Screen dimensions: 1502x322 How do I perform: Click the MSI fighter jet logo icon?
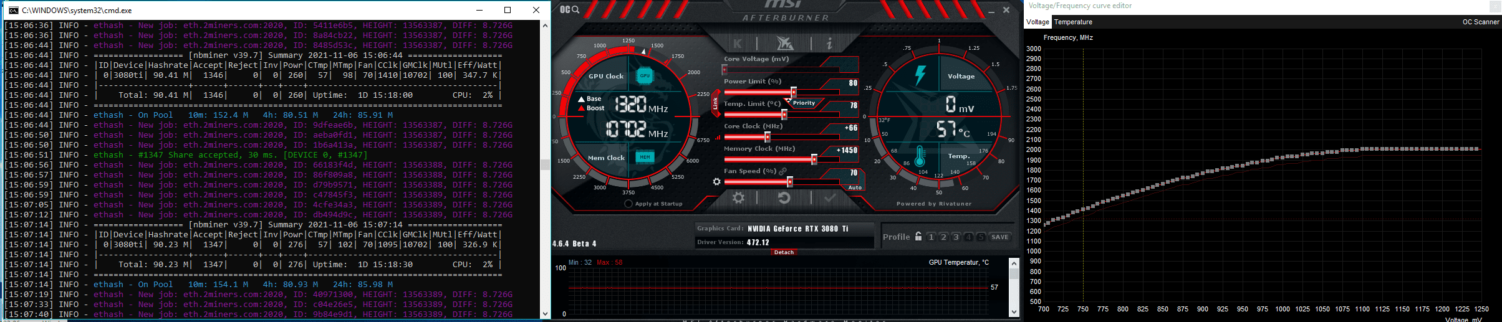784,43
